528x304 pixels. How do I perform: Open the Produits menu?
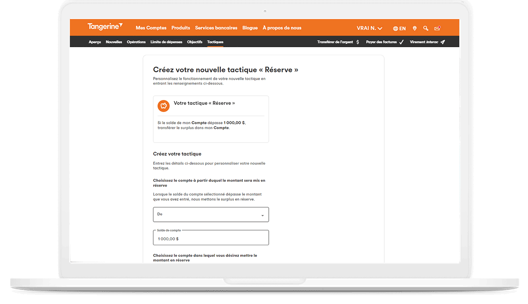(181, 28)
